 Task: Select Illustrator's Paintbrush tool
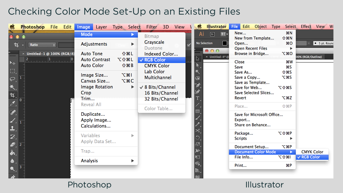(198, 118)
